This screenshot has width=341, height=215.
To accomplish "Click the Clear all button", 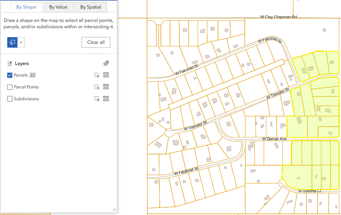I will [x=96, y=42].
